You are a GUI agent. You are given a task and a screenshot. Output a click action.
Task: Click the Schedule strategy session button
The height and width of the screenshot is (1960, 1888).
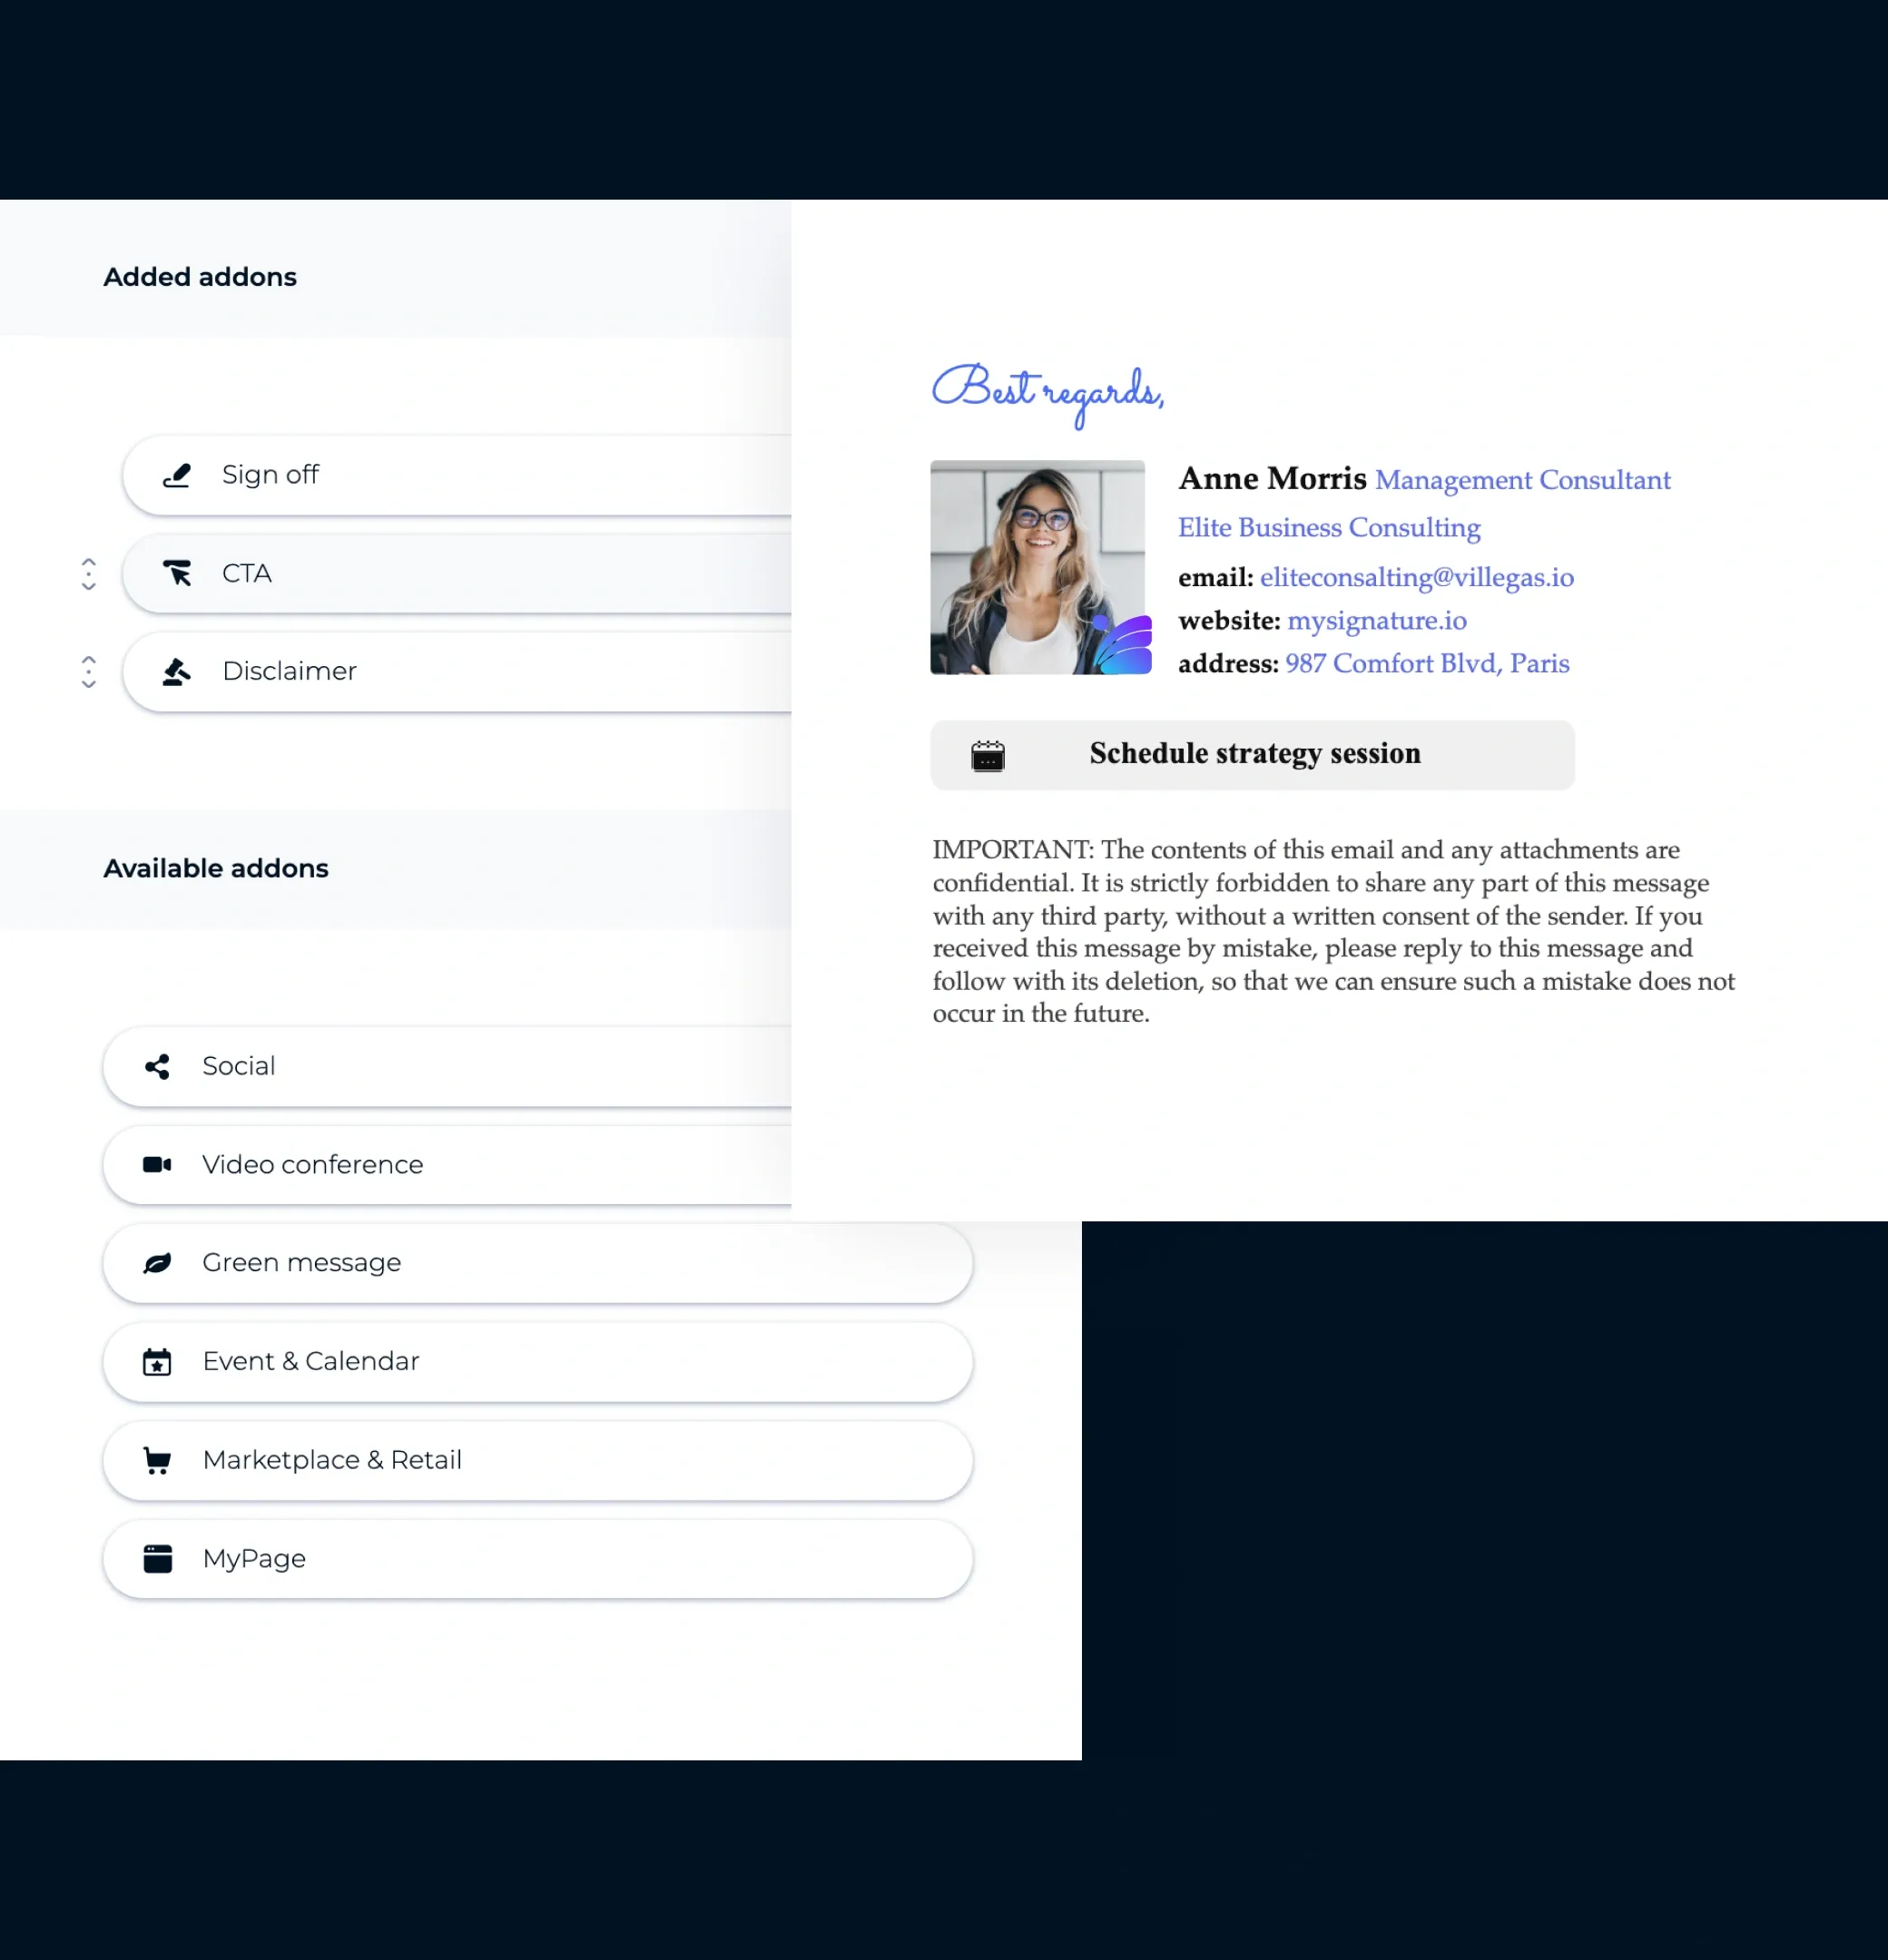[1253, 754]
